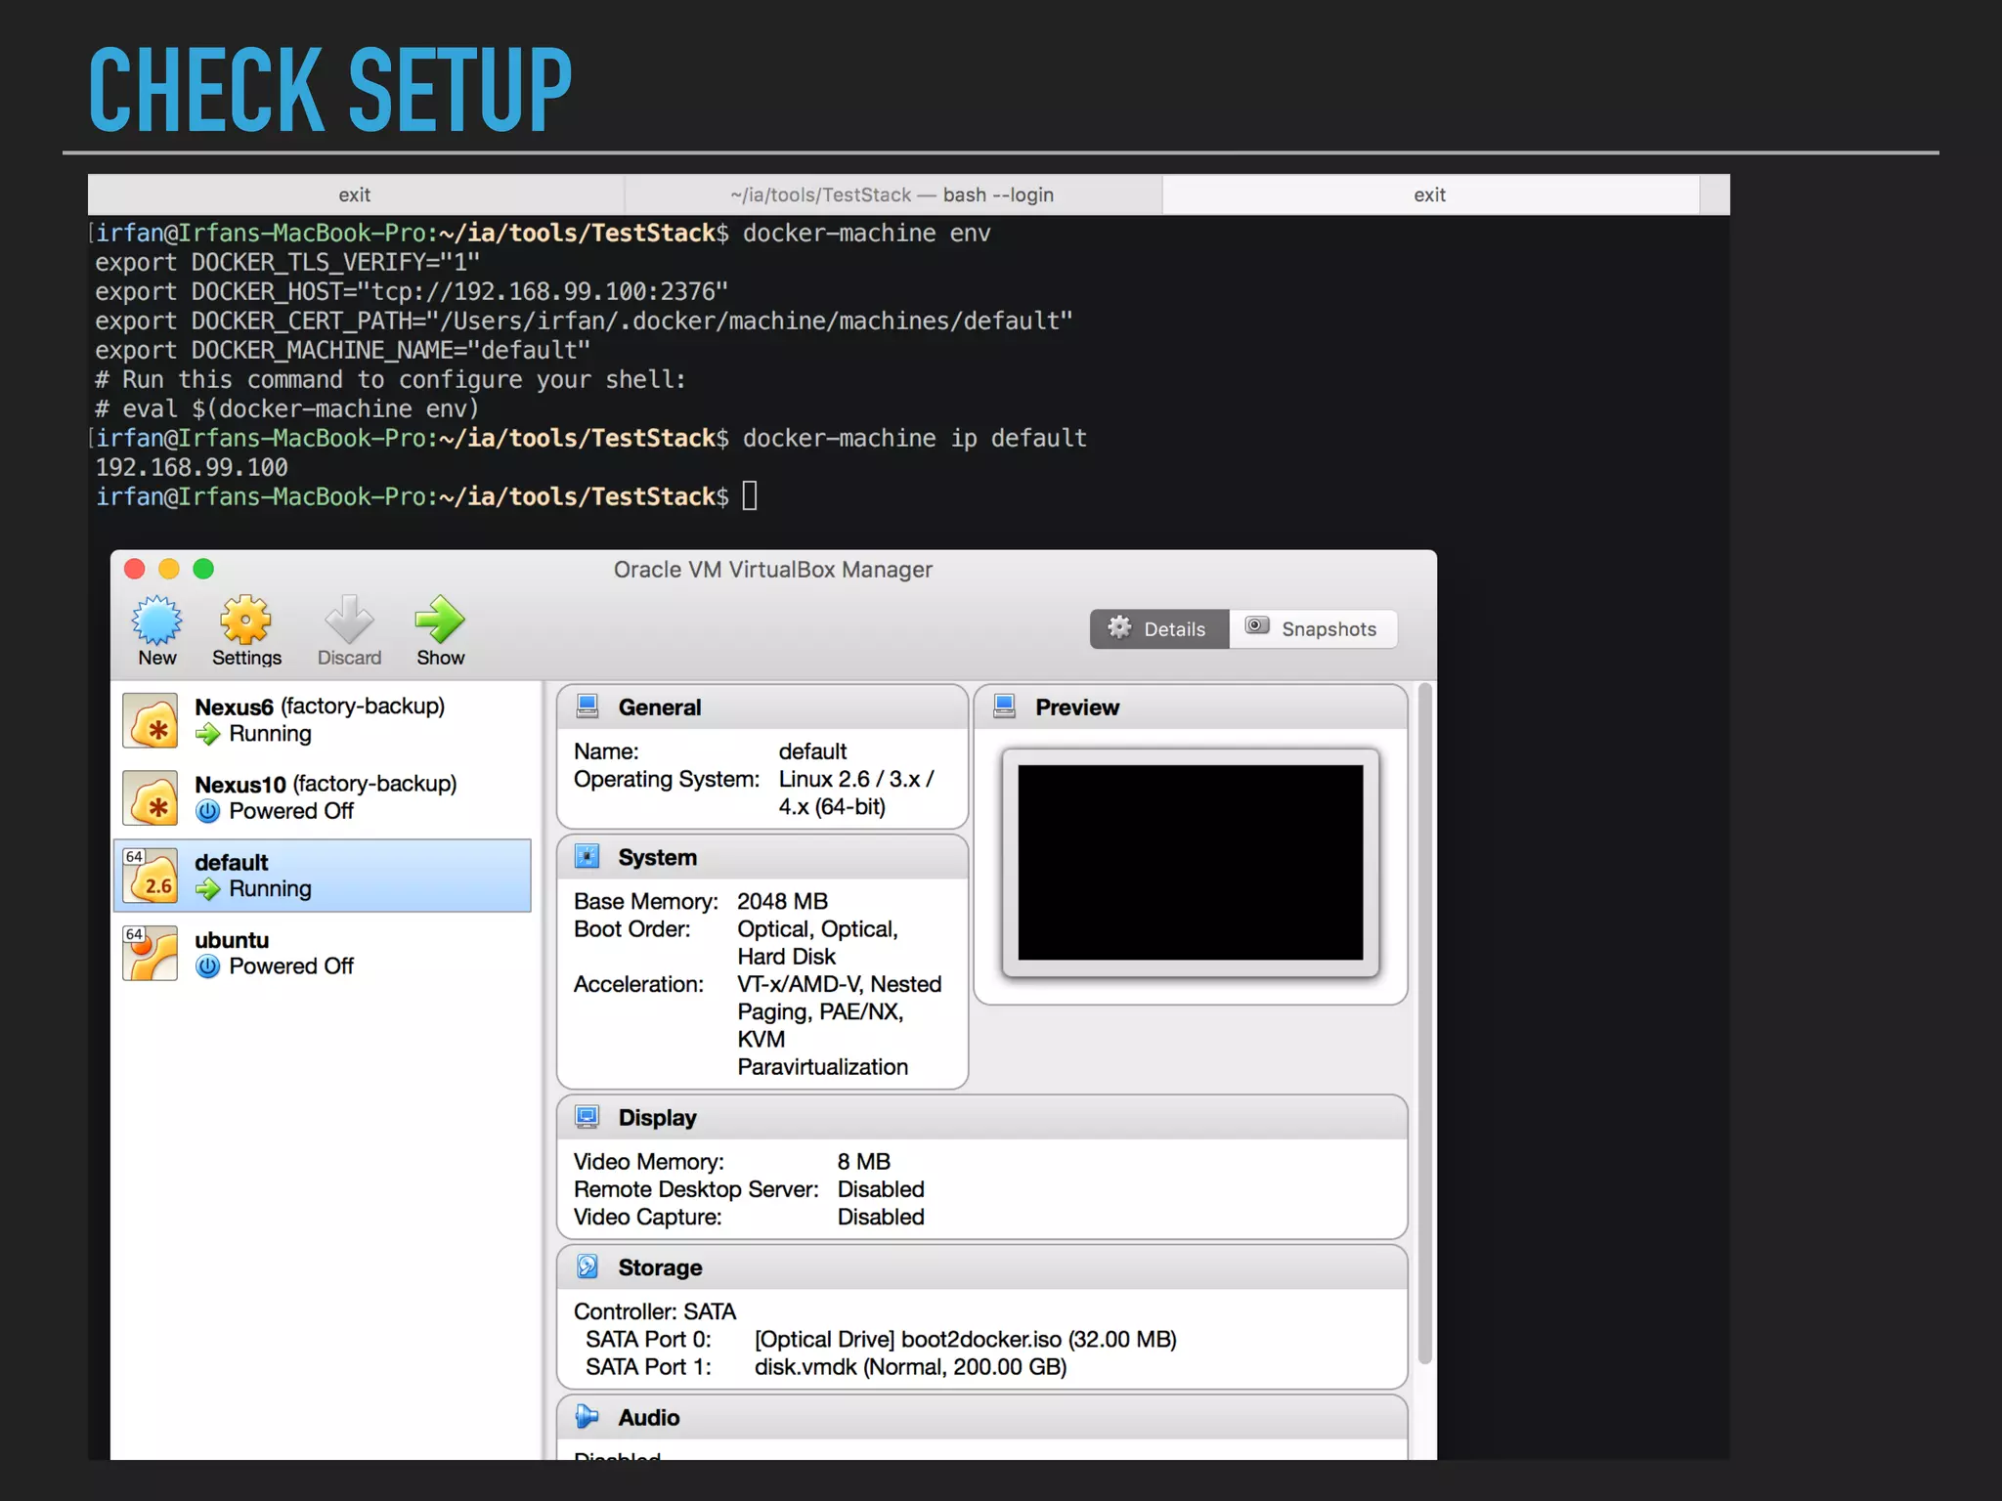This screenshot has width=2002, height=1501.
Task: Click the ubuntu VM icon
Action: pos(151,953)
